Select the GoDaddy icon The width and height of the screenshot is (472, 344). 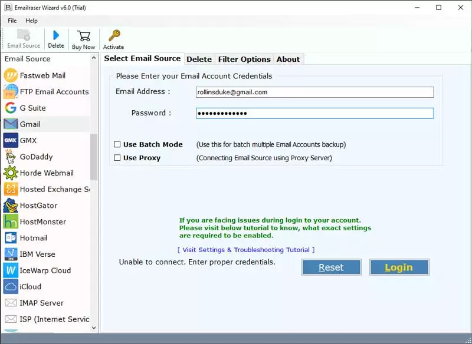(11, 157)
